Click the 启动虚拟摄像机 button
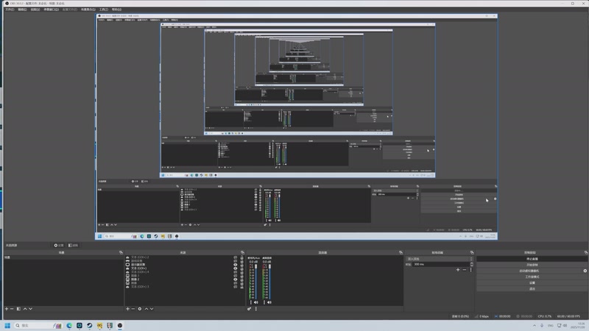This screenshot has width=589, height=331. tap(529, 271)
